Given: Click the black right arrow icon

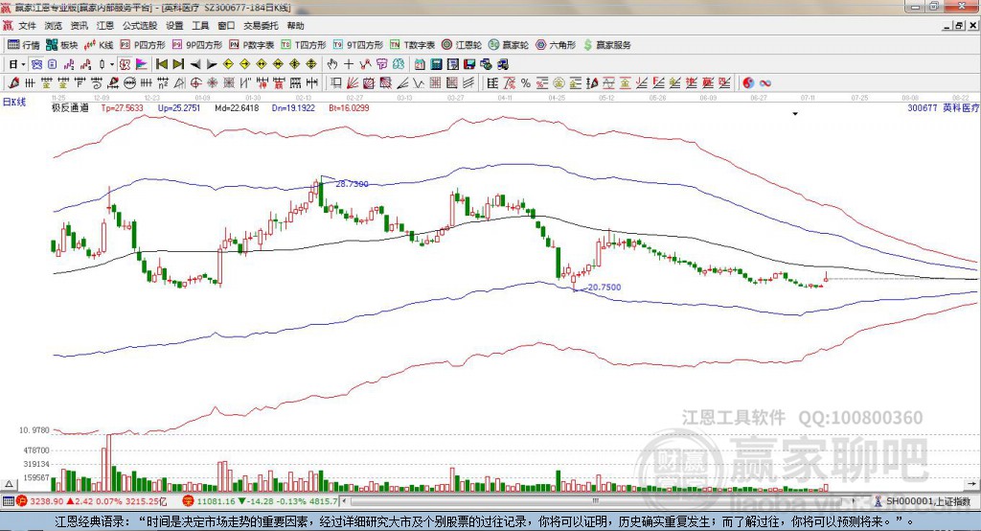Looking at the screenshot, I should (212, 64).
